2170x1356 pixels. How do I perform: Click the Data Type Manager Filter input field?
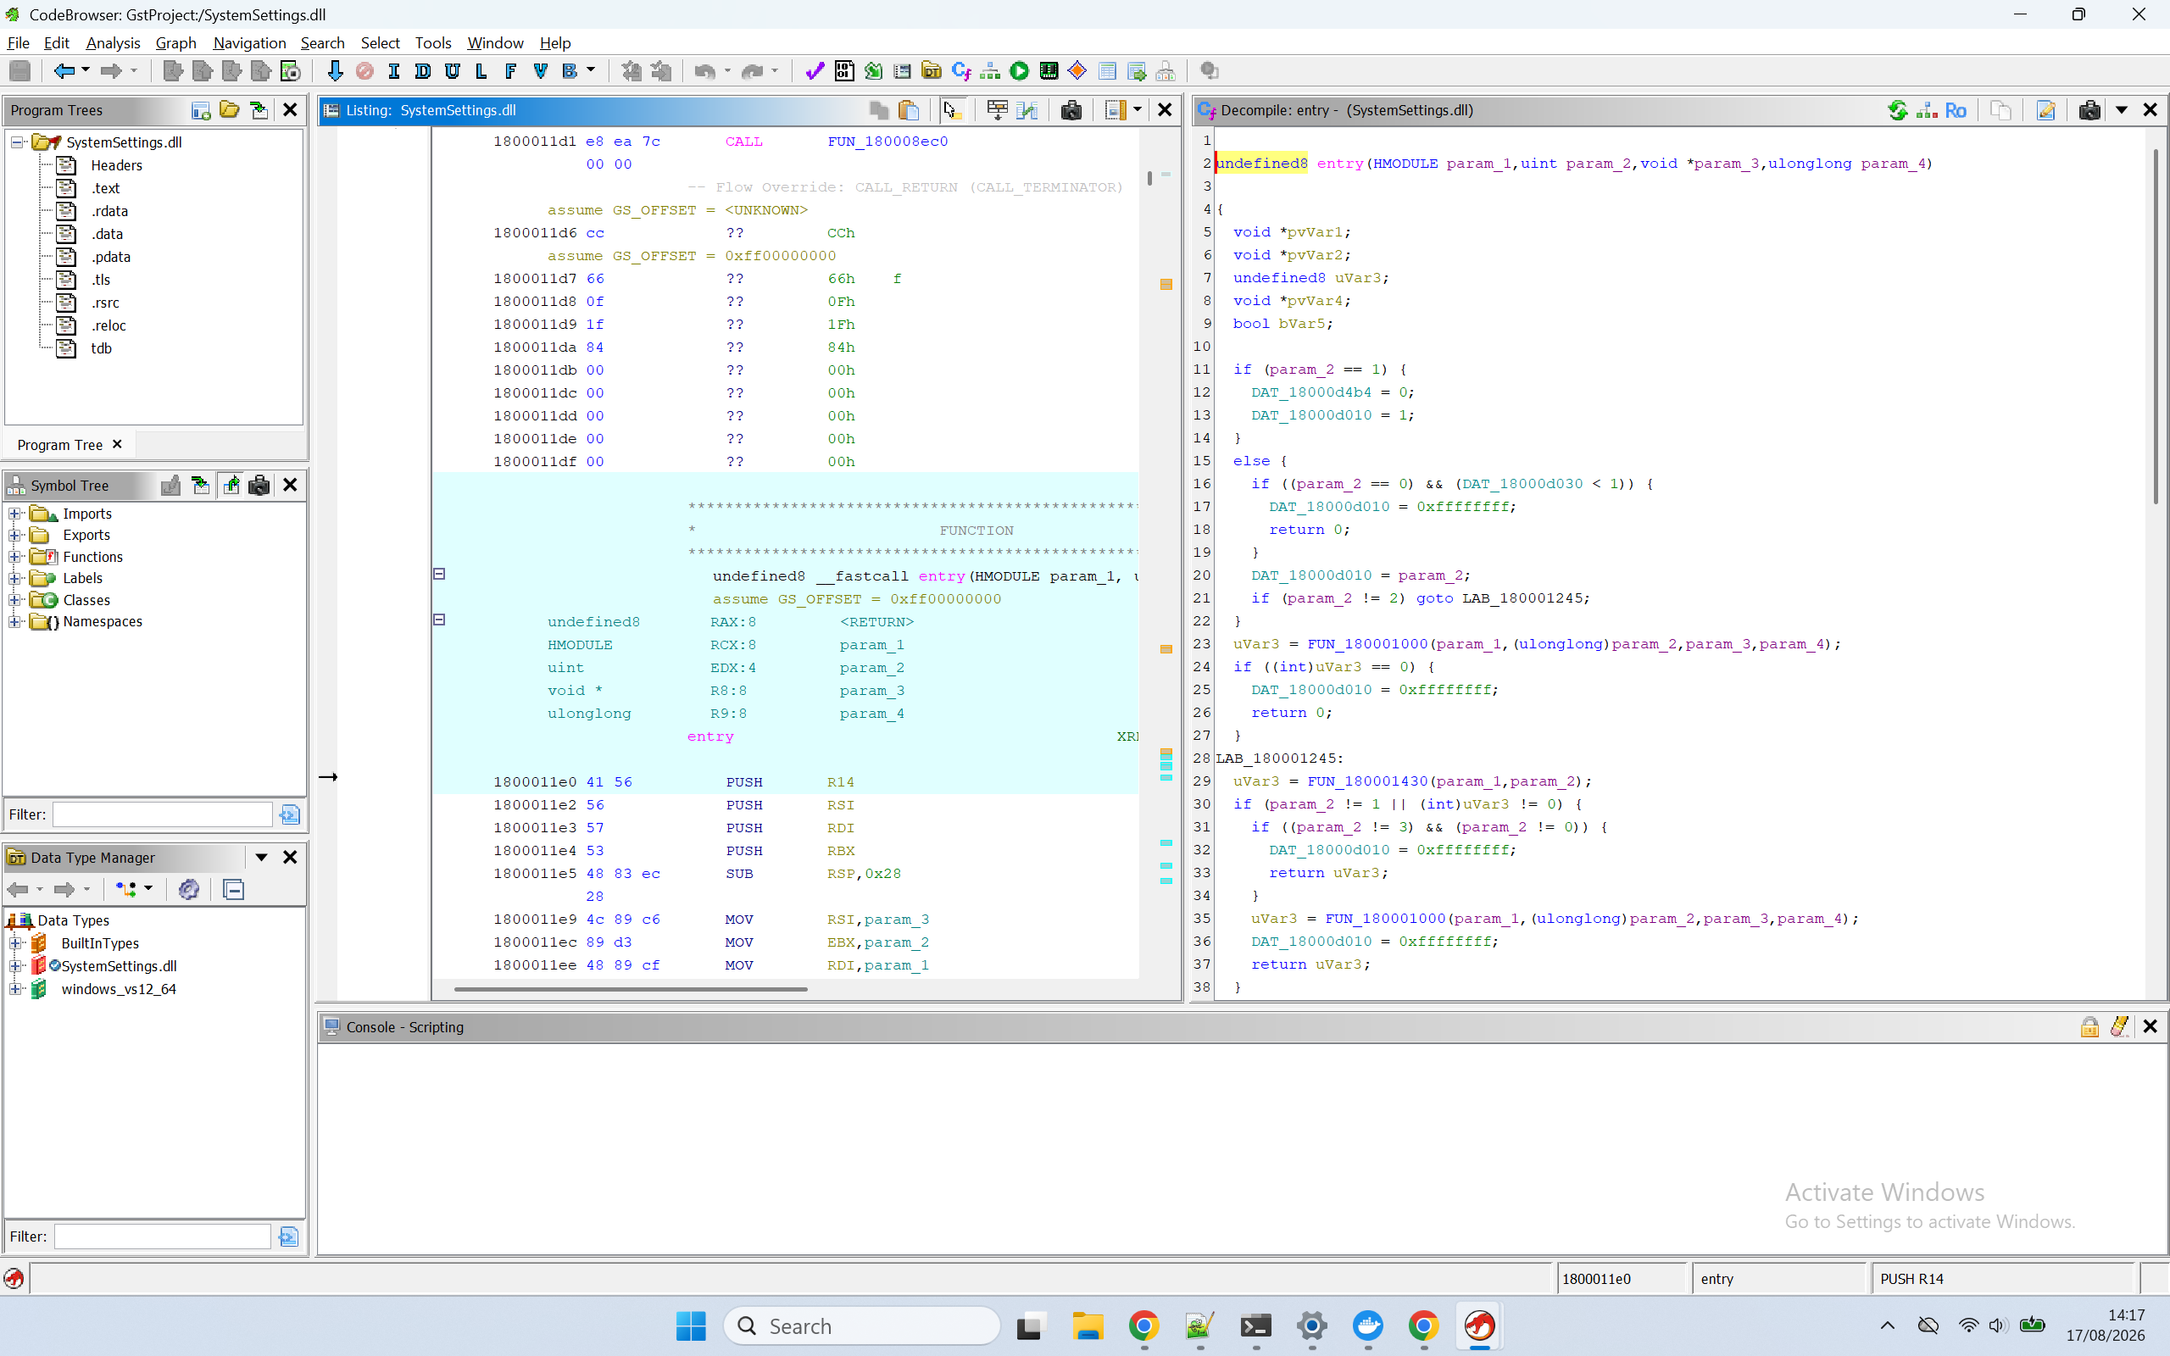(x=162, y=1237)
